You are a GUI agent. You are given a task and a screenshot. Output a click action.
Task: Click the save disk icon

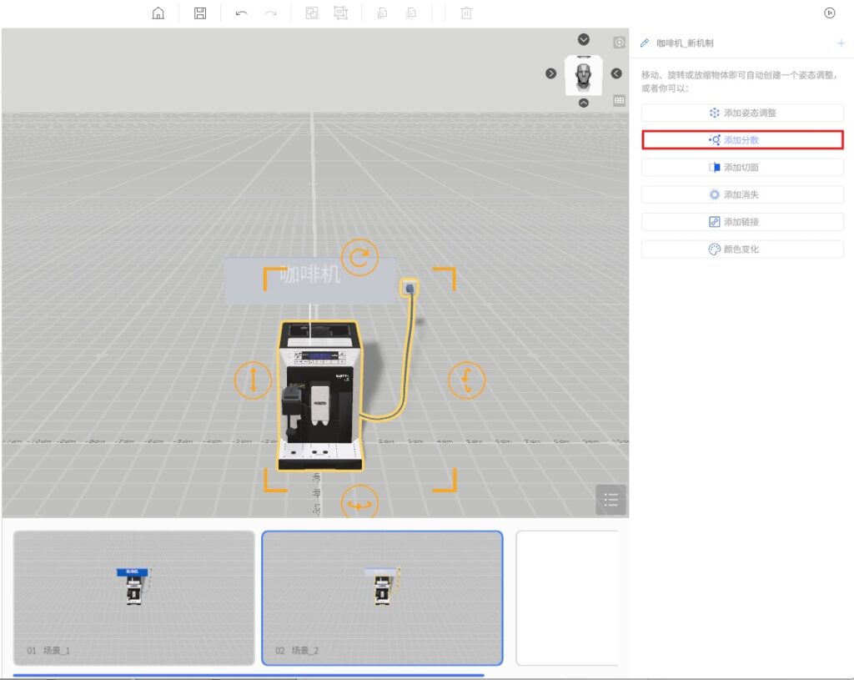(x=200, y=13)
